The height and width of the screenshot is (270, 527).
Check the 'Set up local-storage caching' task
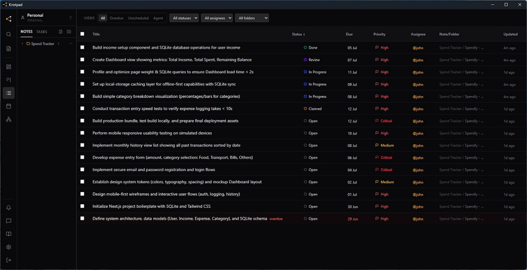tap(82, 84)
